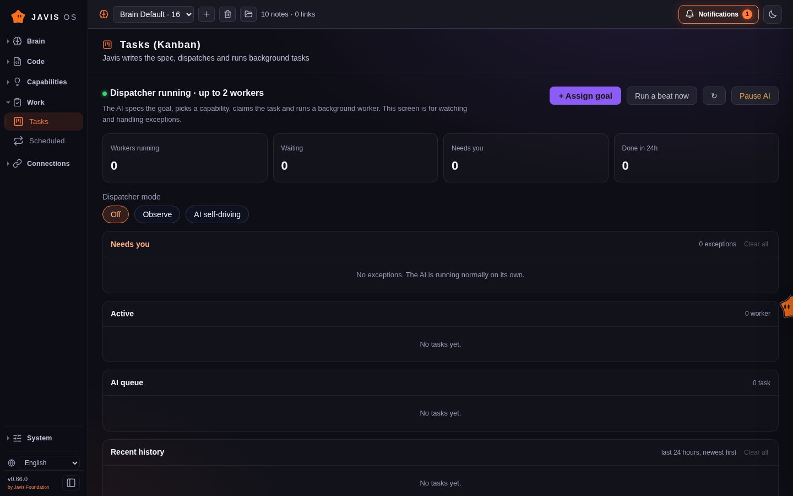Set dispatcher mode to Observe

point(157,214)
